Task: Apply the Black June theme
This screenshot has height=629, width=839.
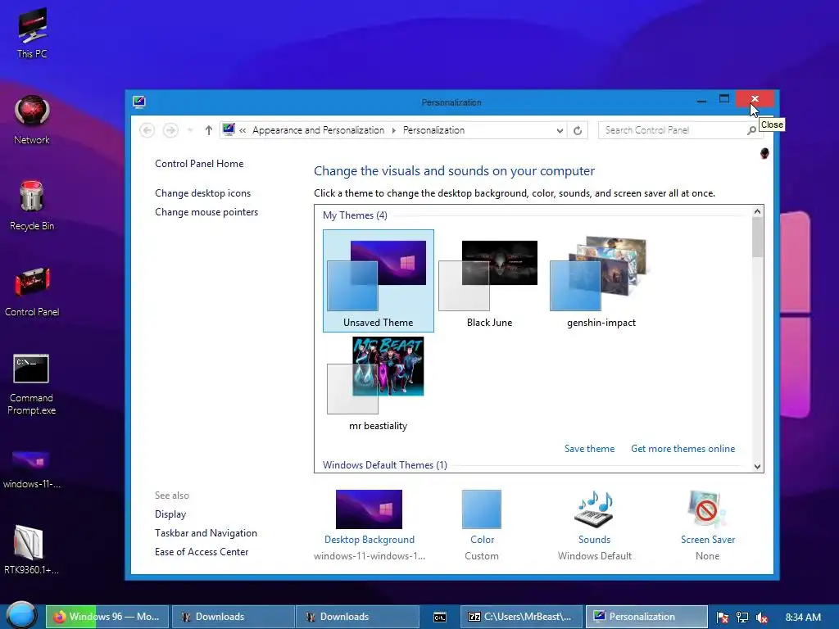Action: click(x=490, y=281)
